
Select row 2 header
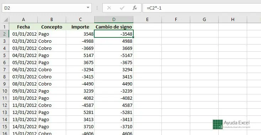5,34
